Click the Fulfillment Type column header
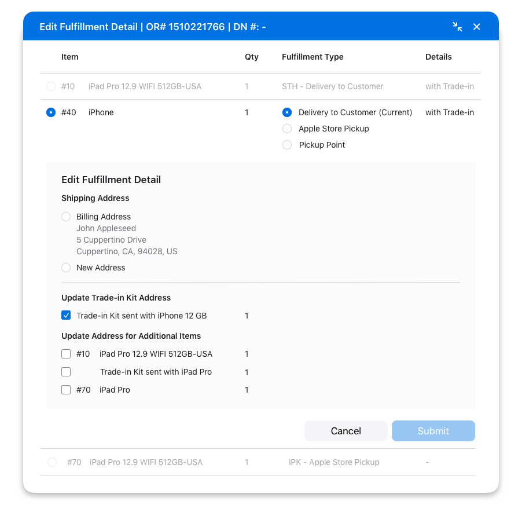The height and width of the screenshot is (516, 522). [313, 57]
